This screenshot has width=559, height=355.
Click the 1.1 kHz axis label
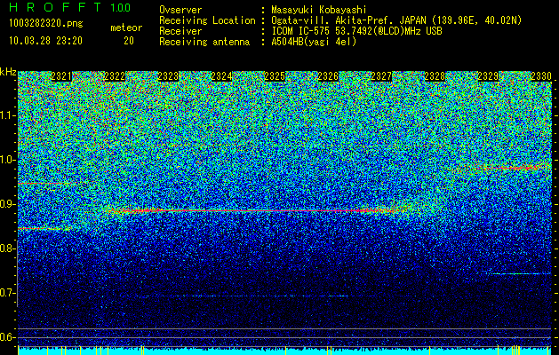(8, 115)
